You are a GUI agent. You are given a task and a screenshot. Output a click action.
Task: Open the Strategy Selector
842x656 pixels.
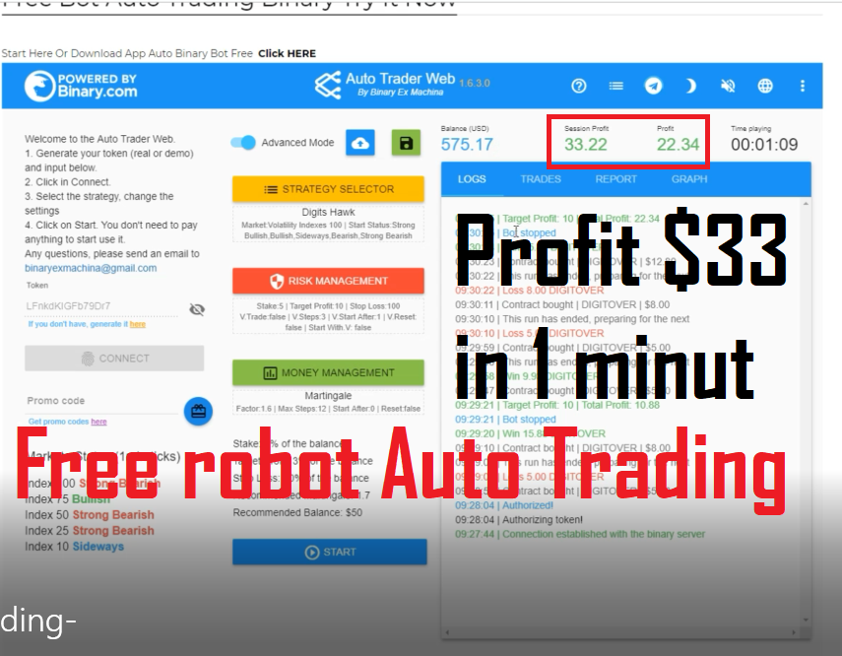click(328, 189)
